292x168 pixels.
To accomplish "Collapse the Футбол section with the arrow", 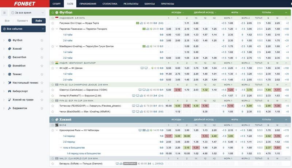I will tap(286, 12).
